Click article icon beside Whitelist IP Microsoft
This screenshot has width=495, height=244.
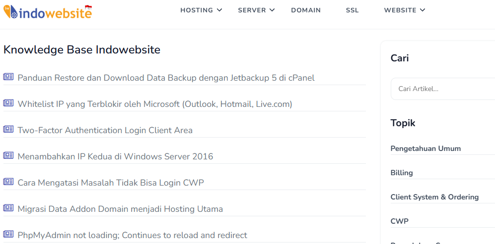click(8, 103)
